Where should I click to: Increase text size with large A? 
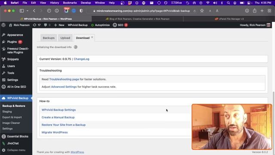[217, 11]
